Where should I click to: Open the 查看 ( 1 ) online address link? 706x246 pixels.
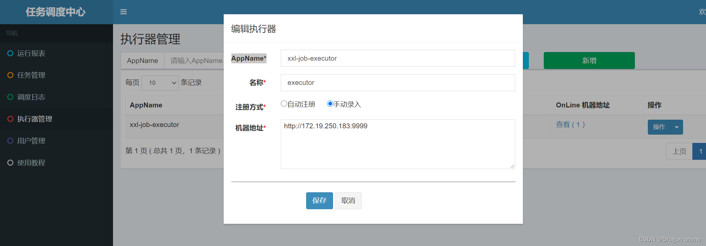[570, 125]
